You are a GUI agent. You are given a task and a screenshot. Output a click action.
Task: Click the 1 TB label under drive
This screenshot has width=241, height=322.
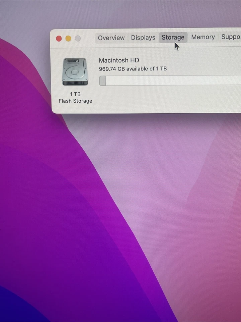[75, 94]
